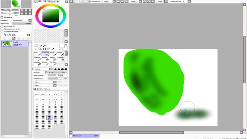Click the navigator canvas thumbnail

coord(16,4)
